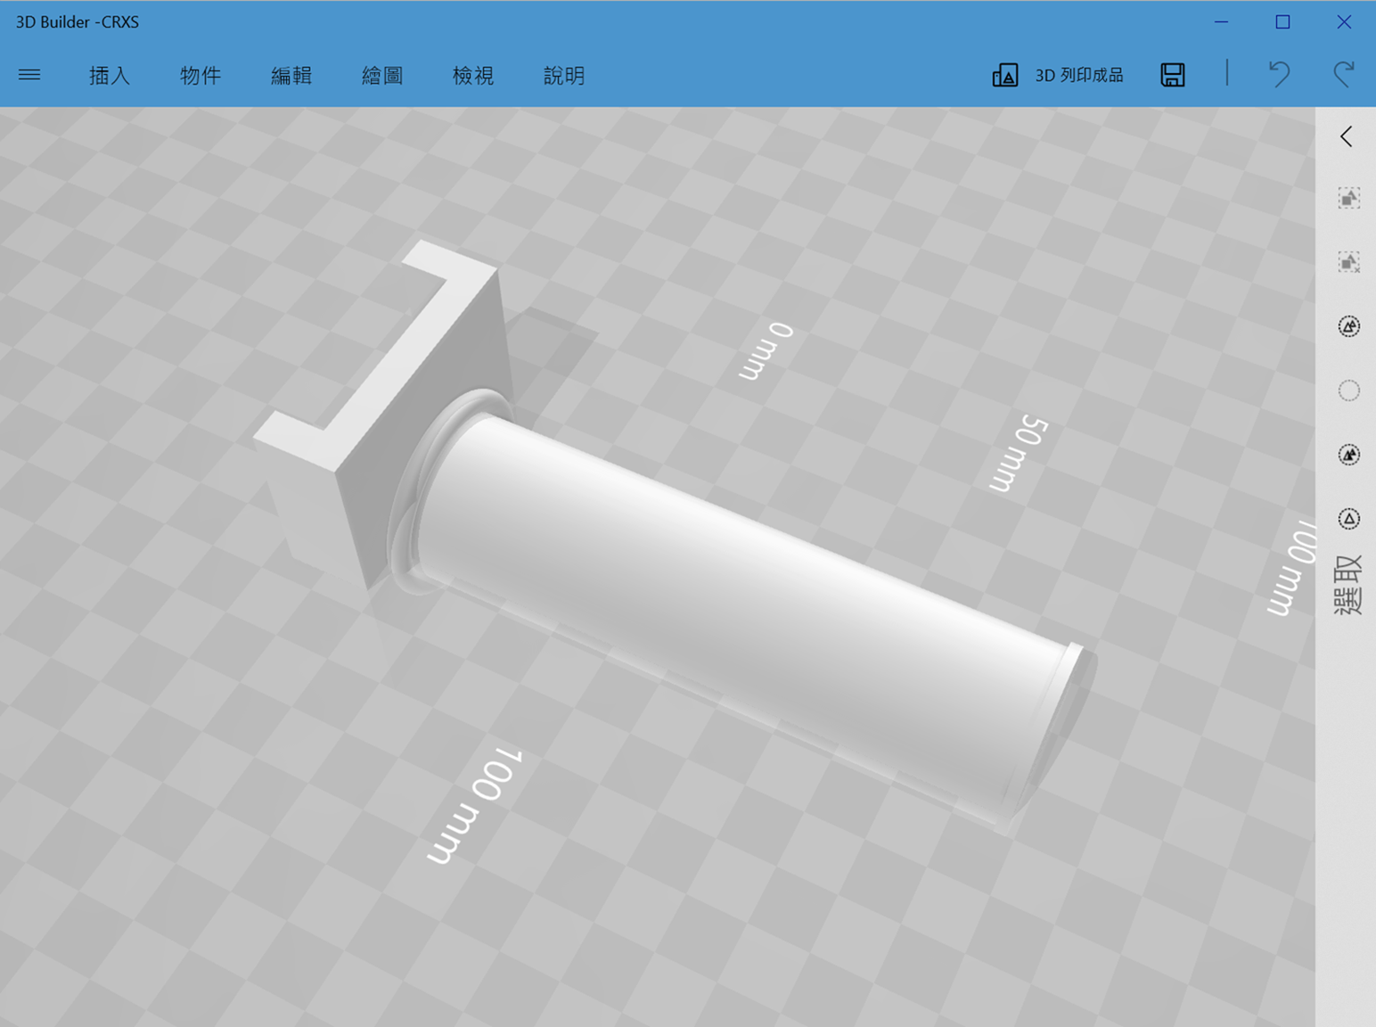1376x1027 pixels.
Task: Open the 物件 menu
Action: (201, 76)
